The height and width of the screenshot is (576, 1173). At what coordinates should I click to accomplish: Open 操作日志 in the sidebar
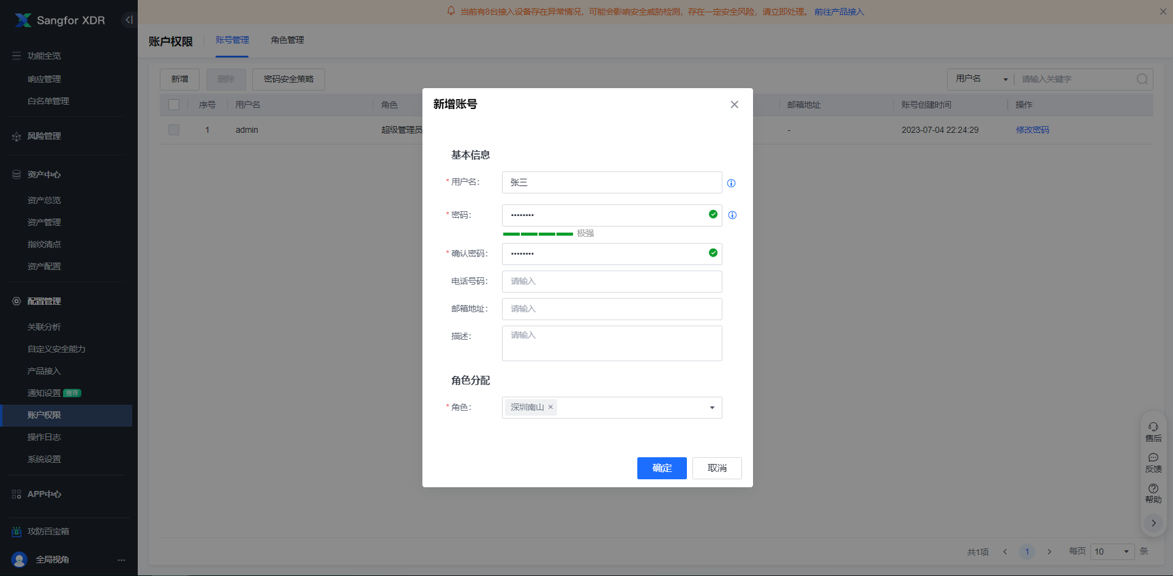point(44,437)
